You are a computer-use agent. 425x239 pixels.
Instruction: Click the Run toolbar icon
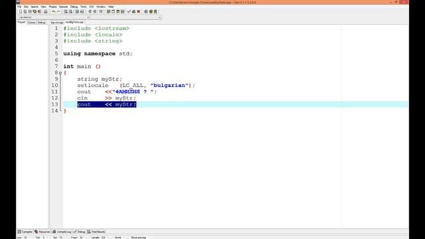click(x=113, y=11)
